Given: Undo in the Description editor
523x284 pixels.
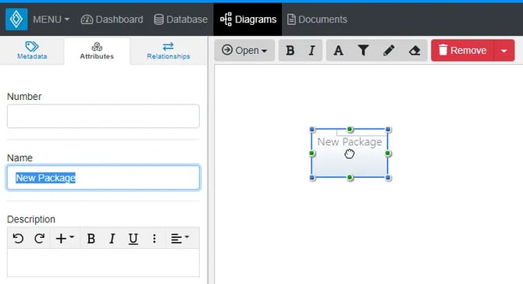Looking at the screenshot, I should coord(18,238).
